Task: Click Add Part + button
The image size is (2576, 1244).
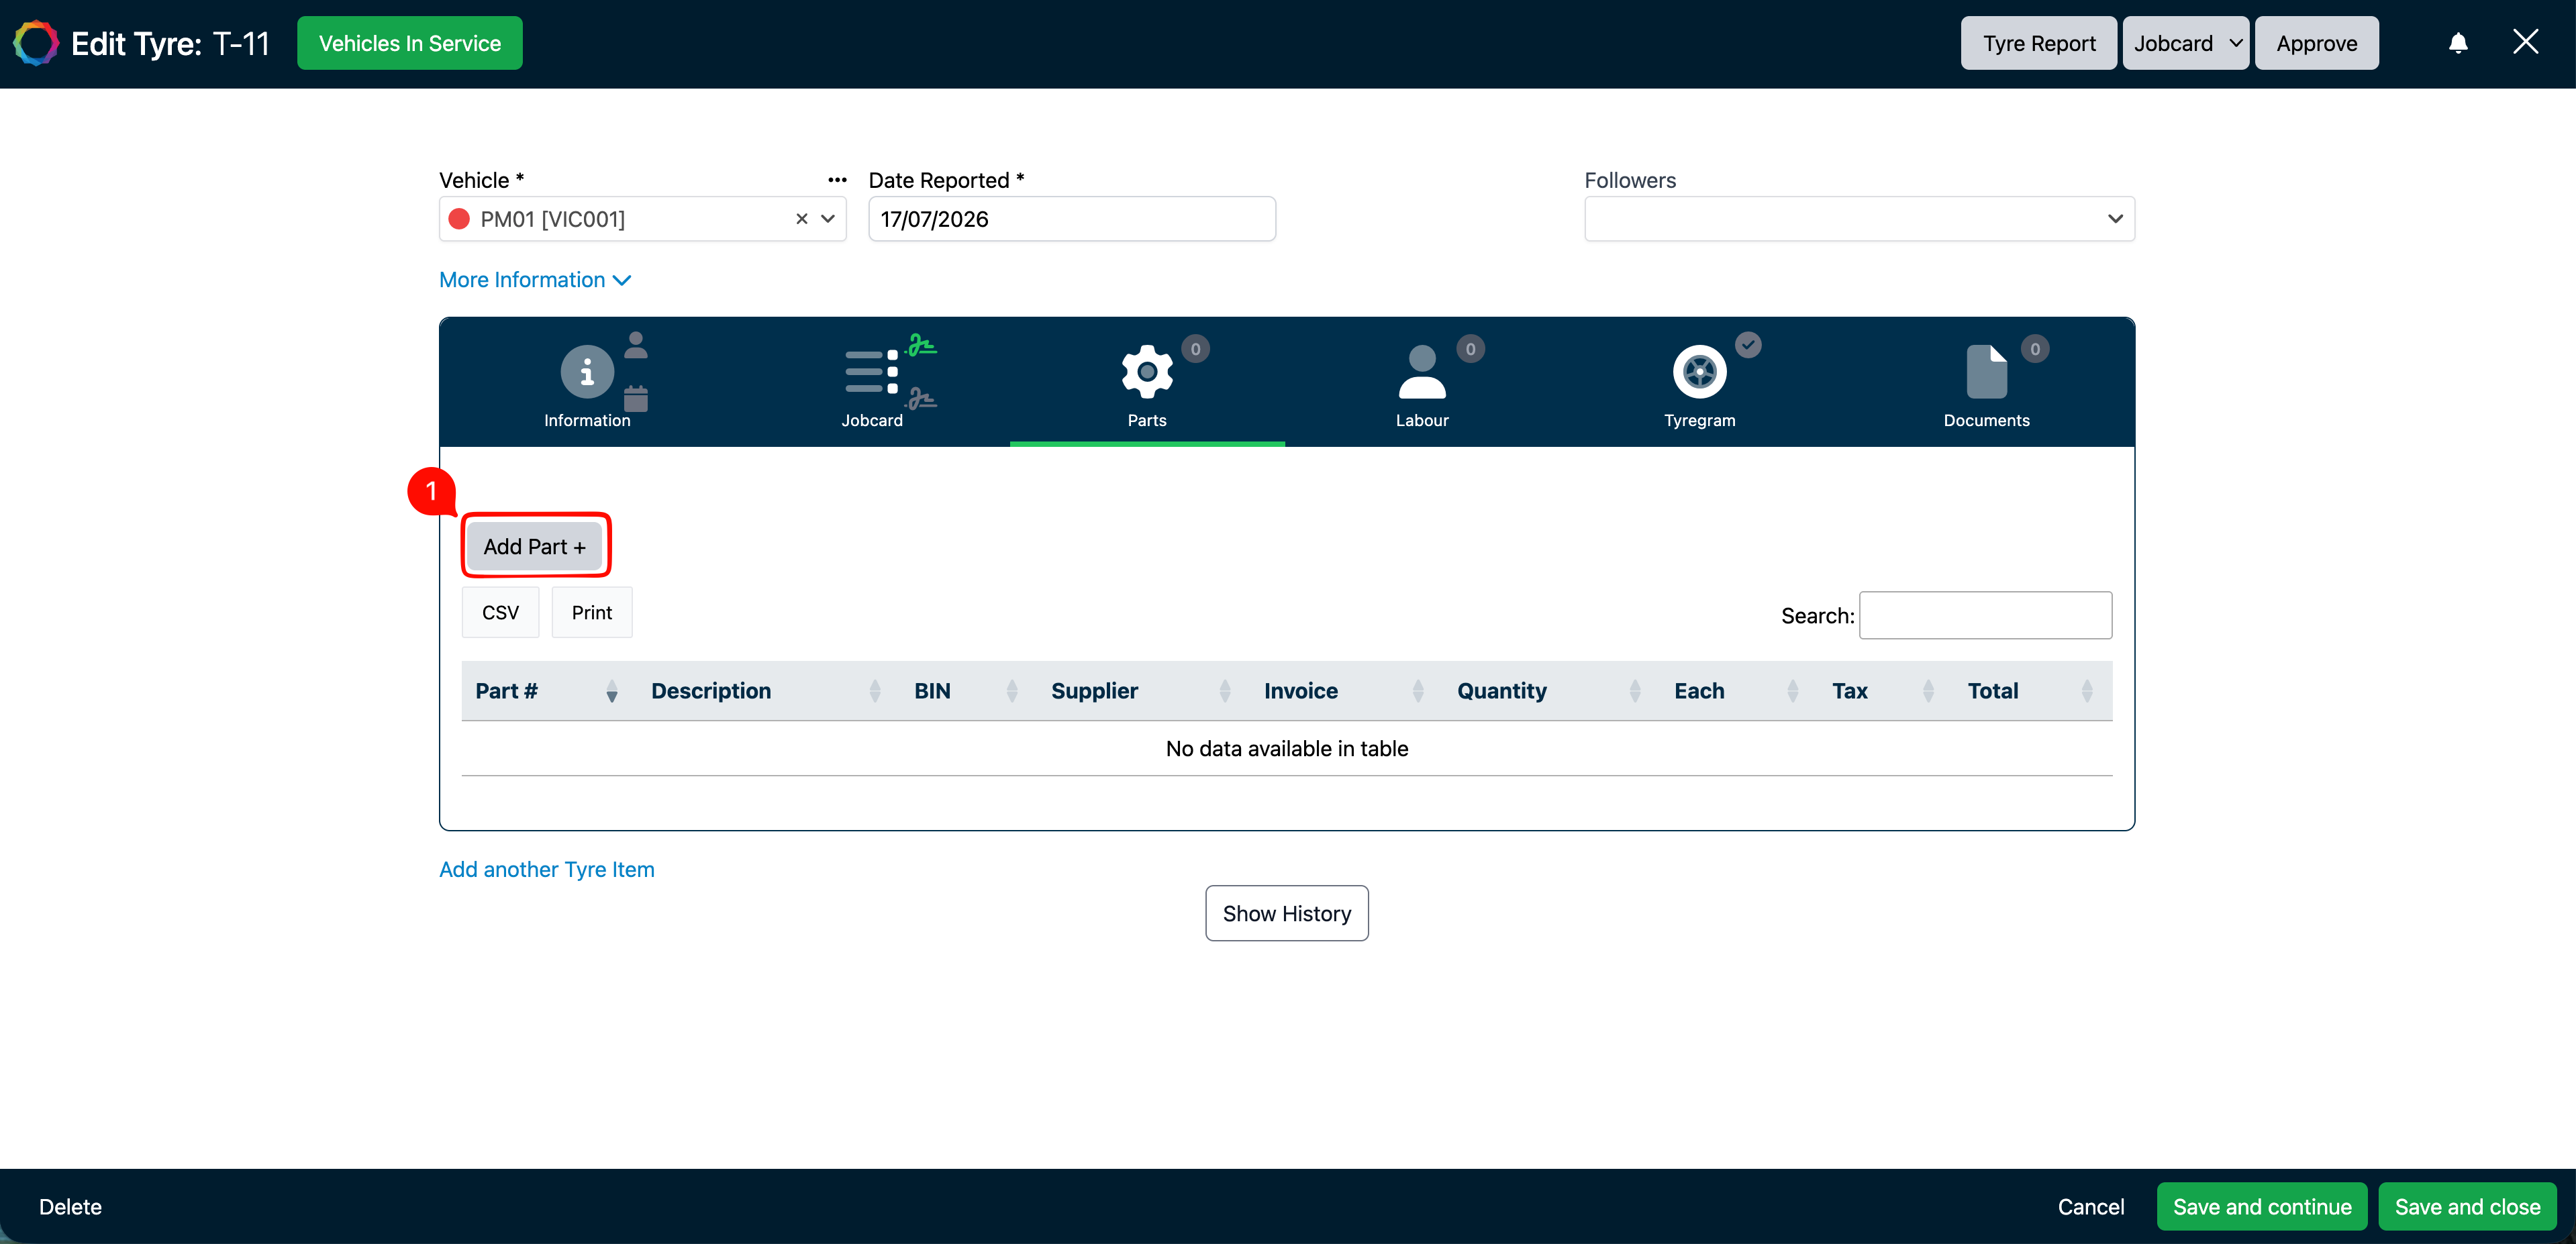Action: [x=535, y=546]
